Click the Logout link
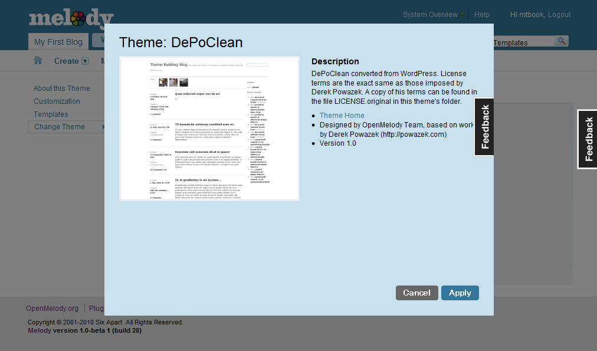The height and width of the screenshot is (351, 597). pyautogui.click(x=559, y=15)
